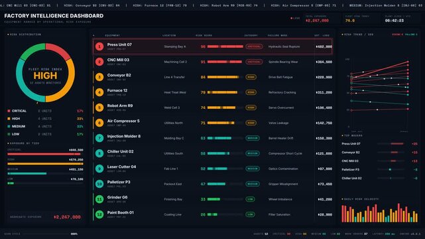Click the Factory Intelligence Dashboard title
The image size is (425, 239).
(x=54, y=16)
